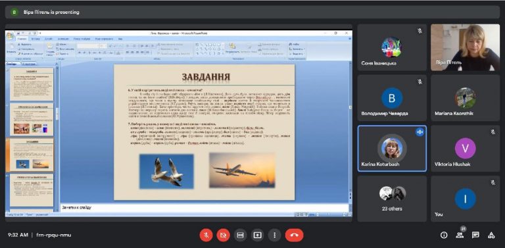This screenshot has width=505, height=248.
Task: Click the Сопя Іваницька participant tile
Action: coord(392,47)
